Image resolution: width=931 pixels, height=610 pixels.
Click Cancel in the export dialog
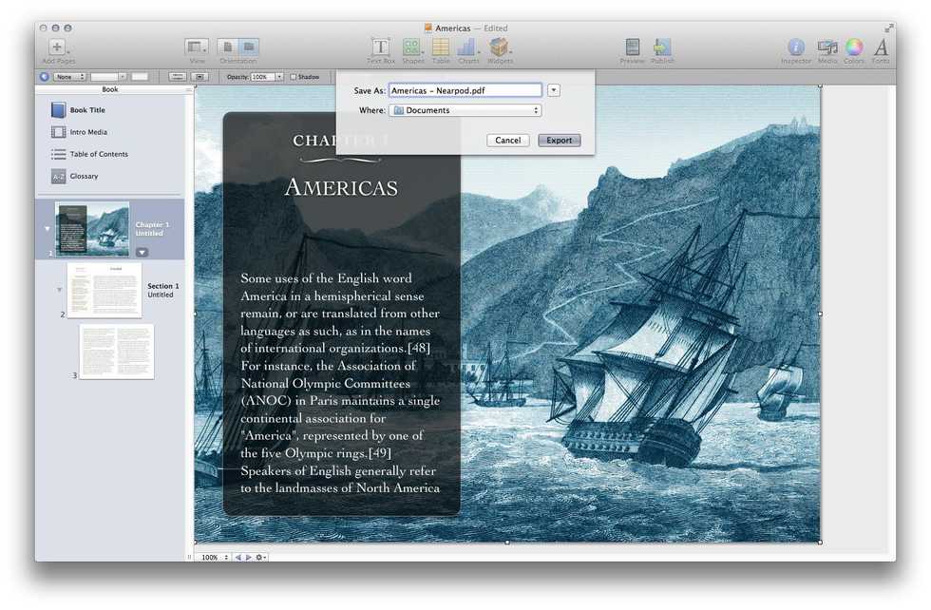(x=508, y=140)
